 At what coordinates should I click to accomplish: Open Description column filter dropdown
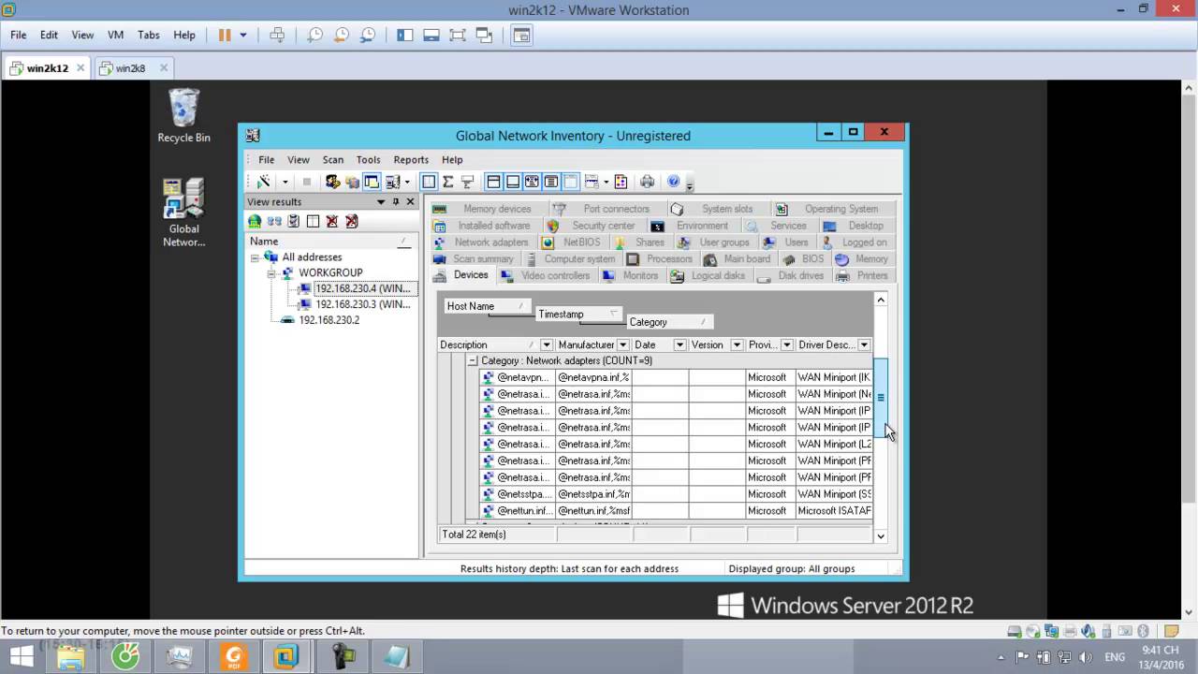coord(547,344)
